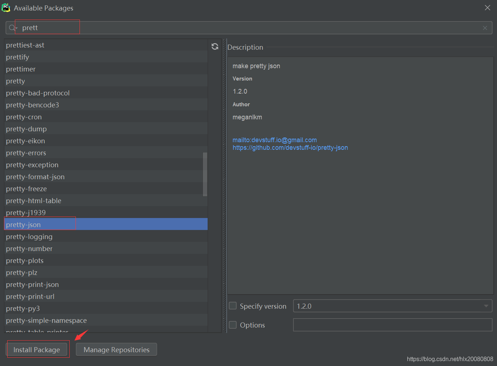497x366 pixels.
Task: Select the pretty-logging package
Action: click(106, 237)
